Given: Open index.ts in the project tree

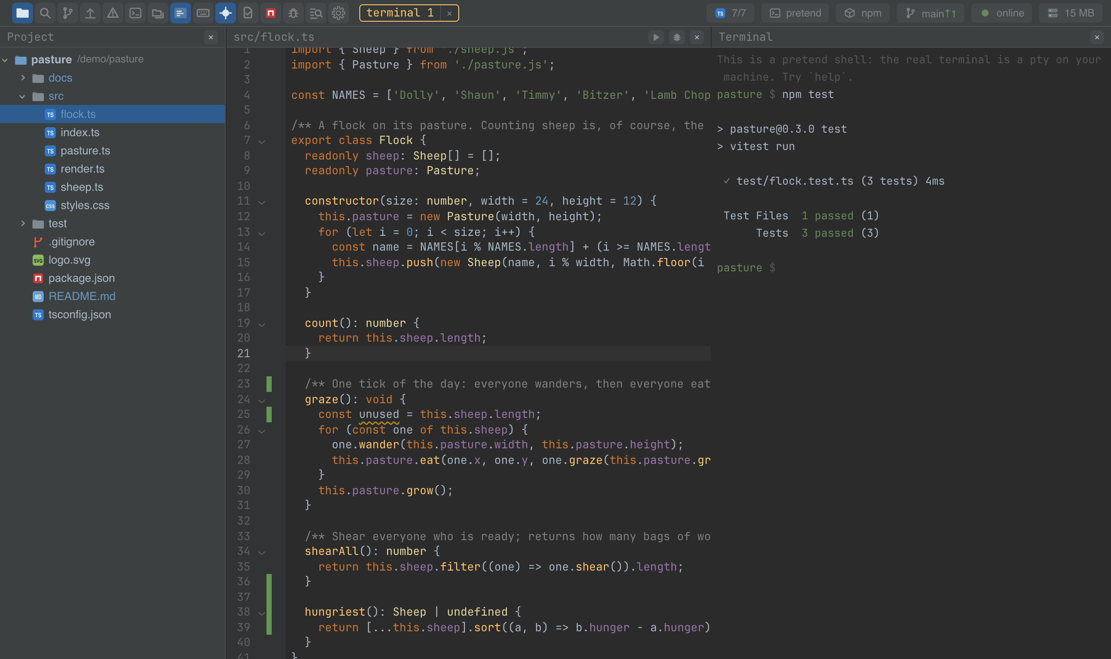Looking at the screenshot, I should (112, 132).
